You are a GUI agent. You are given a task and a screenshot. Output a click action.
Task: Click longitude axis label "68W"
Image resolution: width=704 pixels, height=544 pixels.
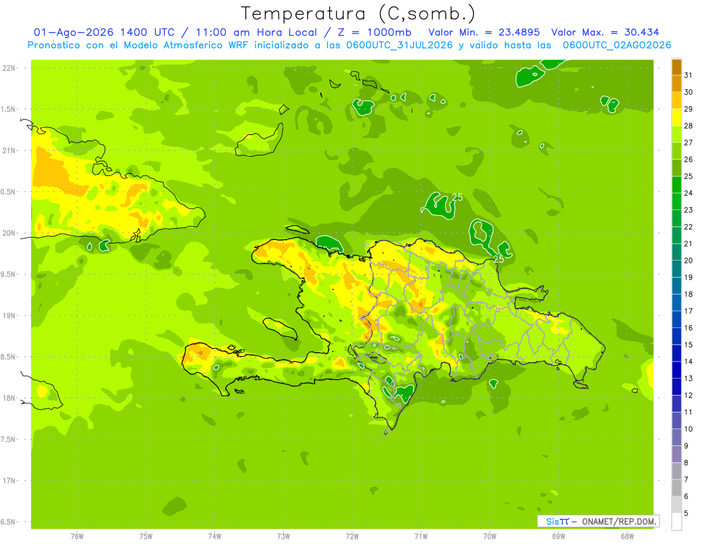tap(627, 536)
